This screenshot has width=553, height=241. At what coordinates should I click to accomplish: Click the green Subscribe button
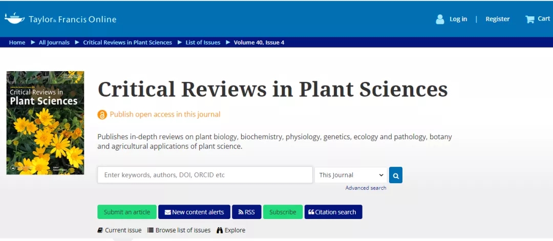pyautogui.click(x=283, y=212)
